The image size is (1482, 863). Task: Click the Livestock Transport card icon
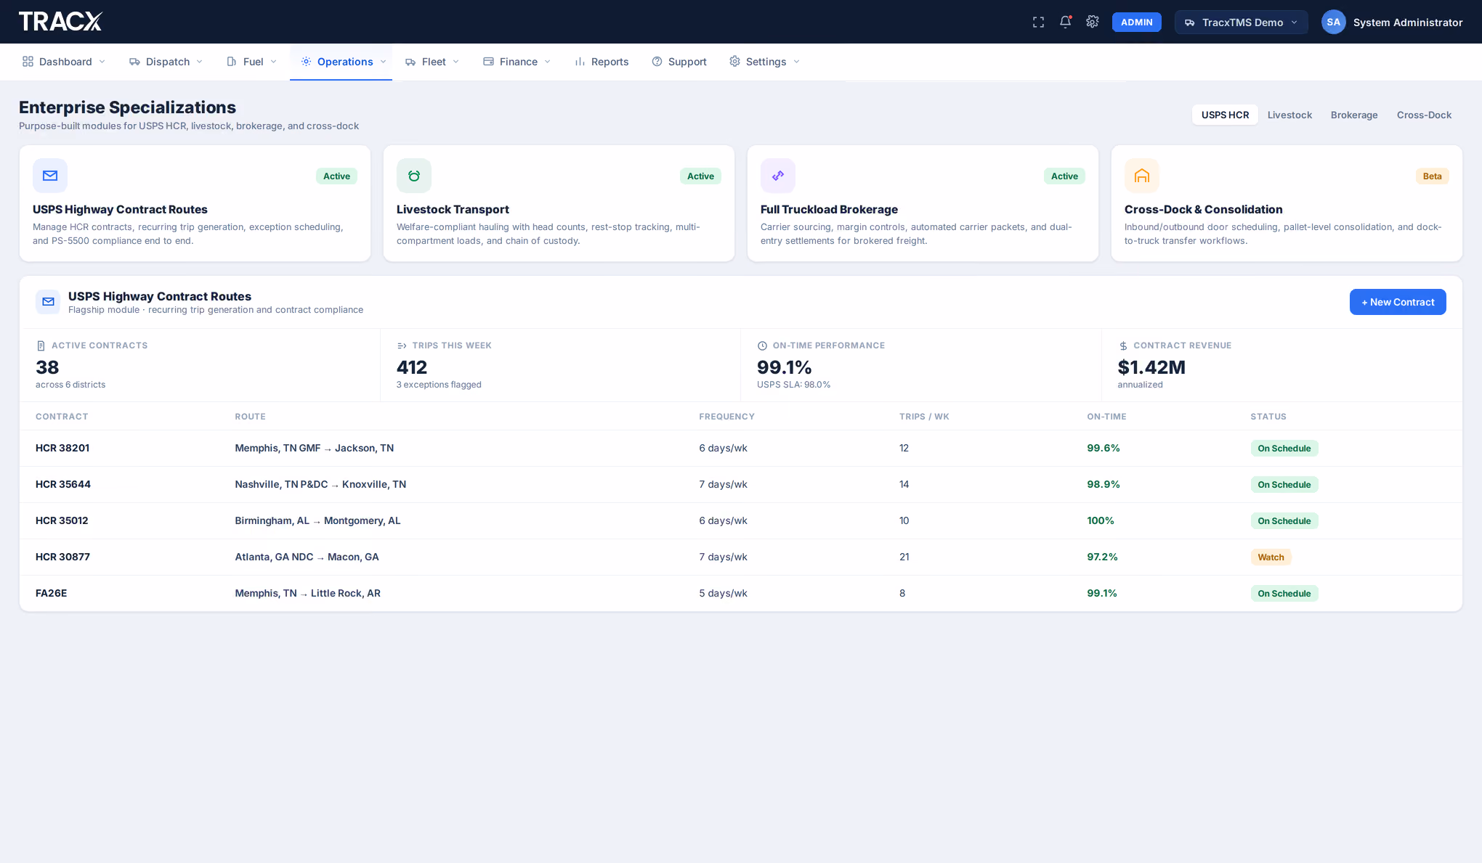[414, 176]
